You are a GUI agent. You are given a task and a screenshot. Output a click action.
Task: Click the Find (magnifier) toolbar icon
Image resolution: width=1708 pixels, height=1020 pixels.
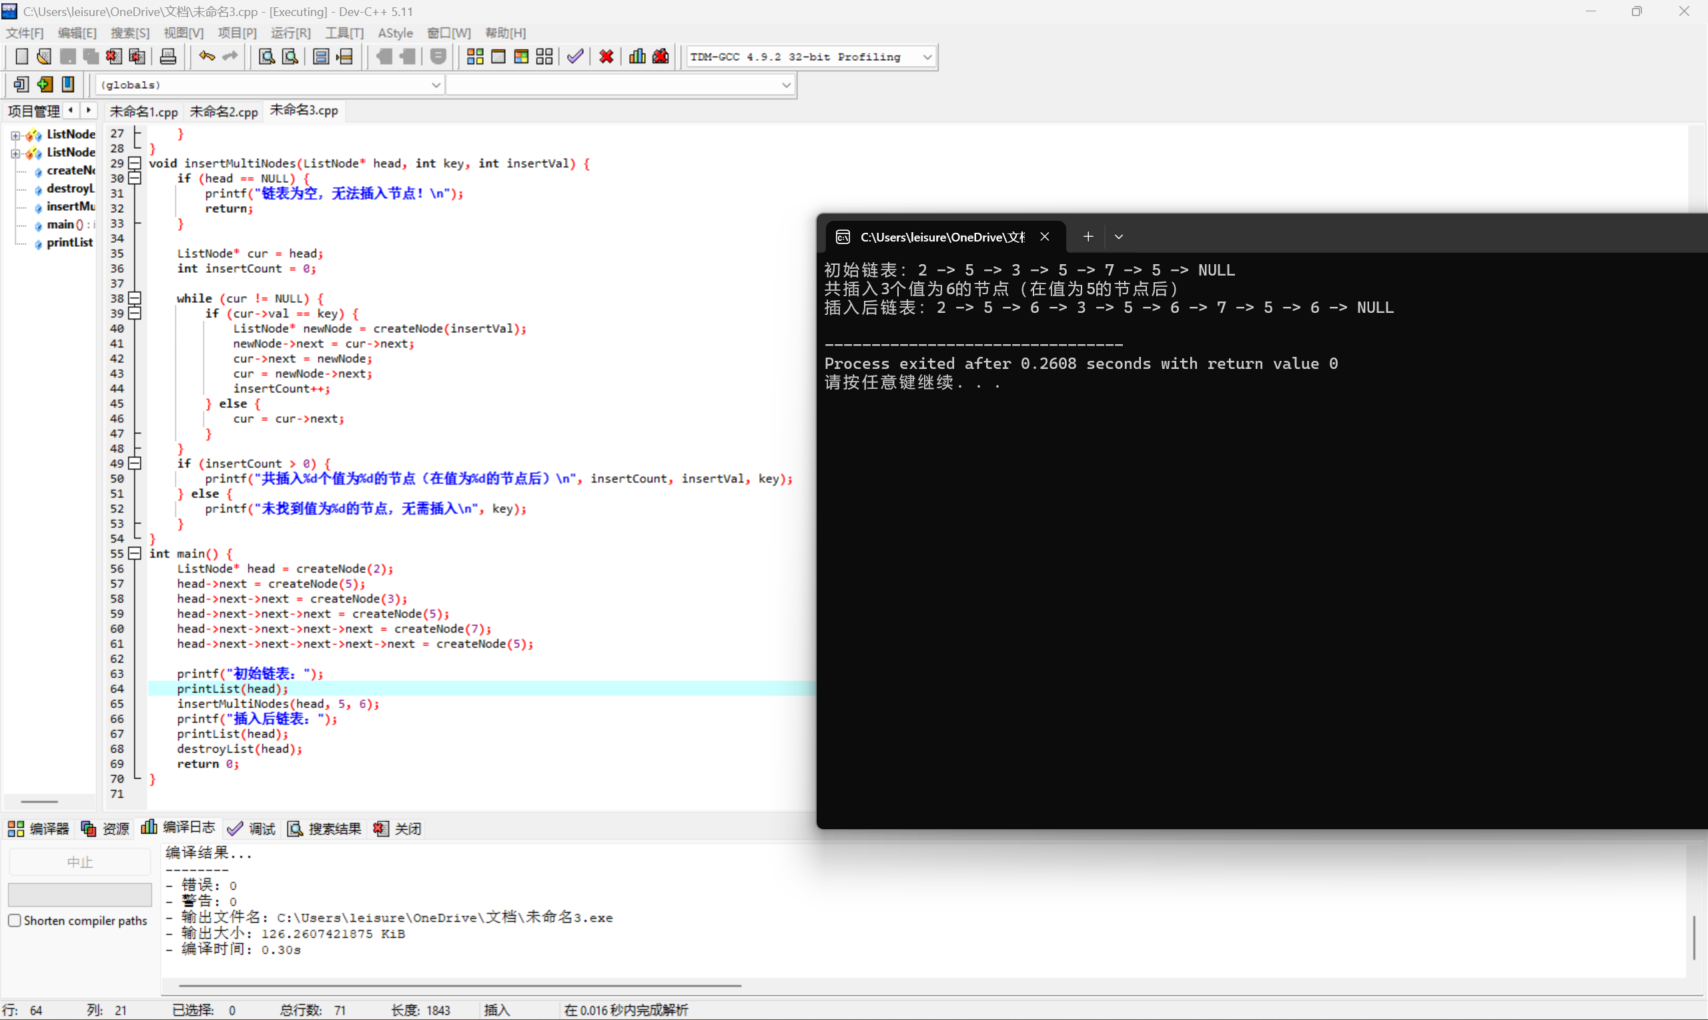click(x=266, y=56)
